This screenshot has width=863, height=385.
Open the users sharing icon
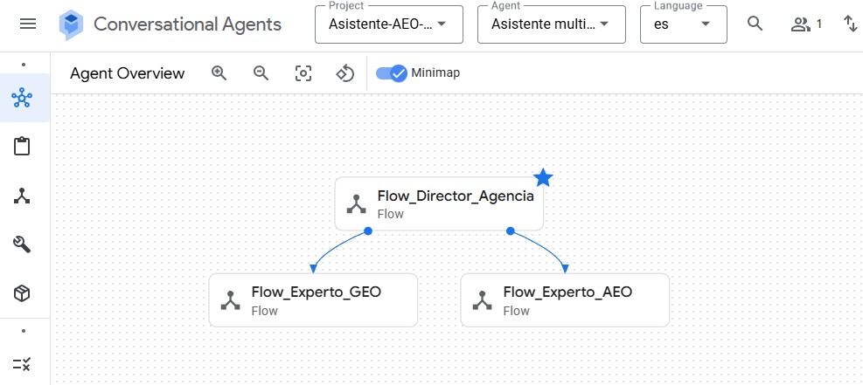[804, 24]
